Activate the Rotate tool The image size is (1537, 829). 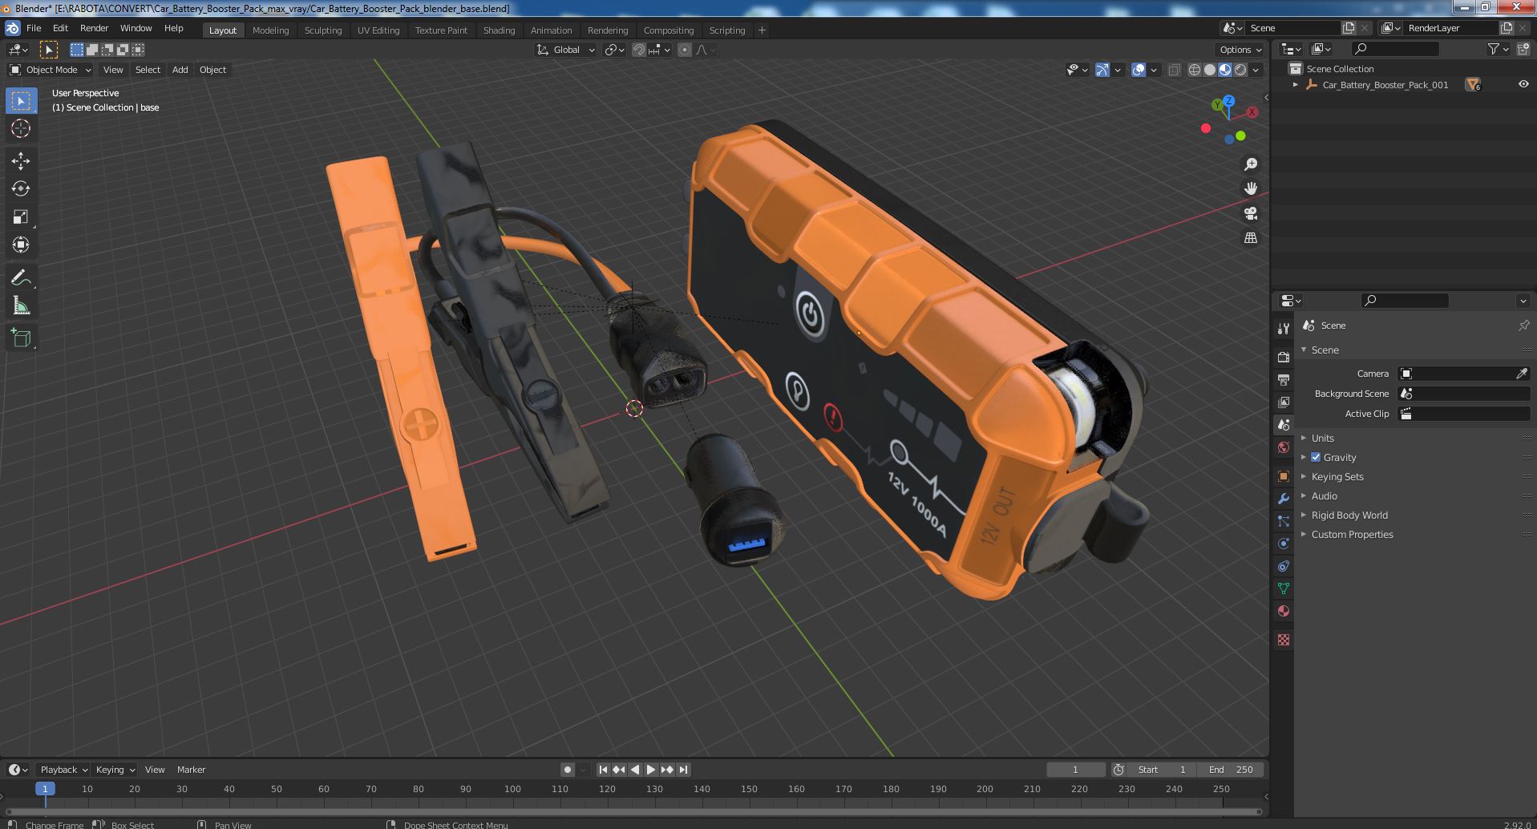click(x=21, y=188)
